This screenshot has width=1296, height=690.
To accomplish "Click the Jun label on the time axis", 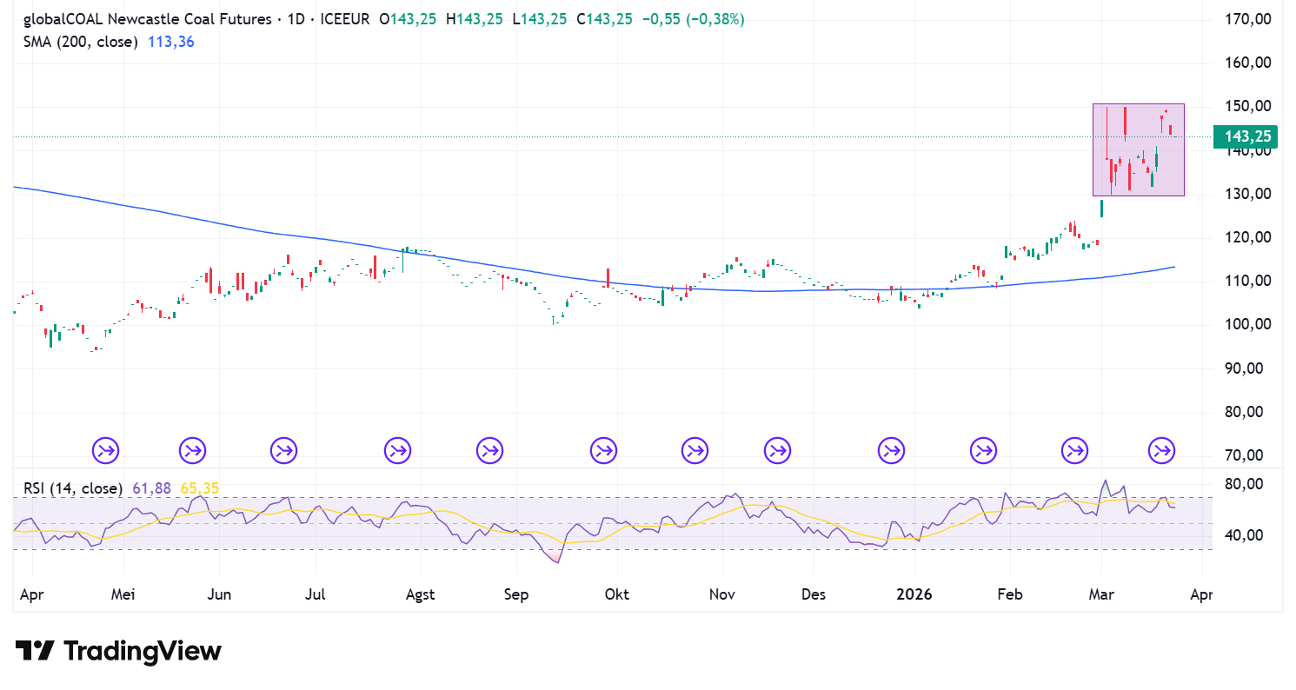I will 220,595.
